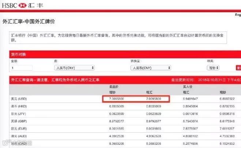
Task: Select the 欧元 (EUR) row label
Action: pyautogui.click(x=19, y=129)
